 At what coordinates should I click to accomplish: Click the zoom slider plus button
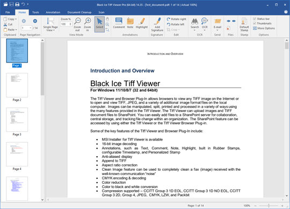click(282, 206)
